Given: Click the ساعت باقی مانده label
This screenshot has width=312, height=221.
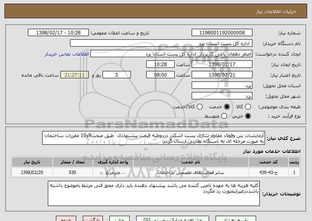Looking at the screenshot, I should point(40,75).
